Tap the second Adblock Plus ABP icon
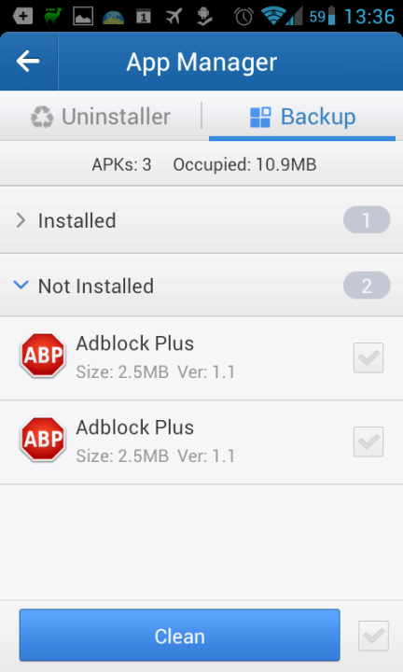This screenshot has width=403, height=672. tap(43, 440)
